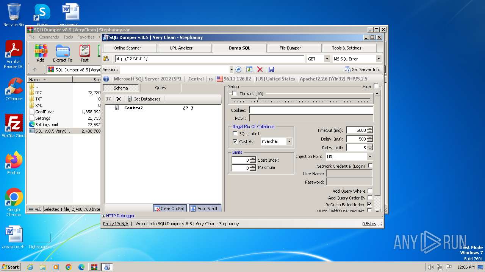Click the green refresh session icon
The width and height of the screenshot is (485, 272).
pos(249,70)
